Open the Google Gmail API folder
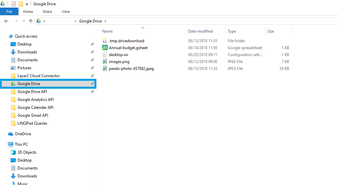Screen dimensions: 338x185 (33, 115)
